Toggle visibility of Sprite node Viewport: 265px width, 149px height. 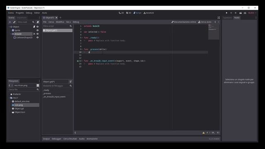(38, 30)
